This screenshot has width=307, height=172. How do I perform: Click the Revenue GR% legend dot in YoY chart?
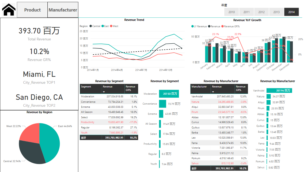[x=222, y=26]
